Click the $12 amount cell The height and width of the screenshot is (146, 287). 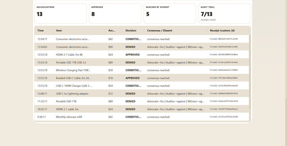point(110,94)
